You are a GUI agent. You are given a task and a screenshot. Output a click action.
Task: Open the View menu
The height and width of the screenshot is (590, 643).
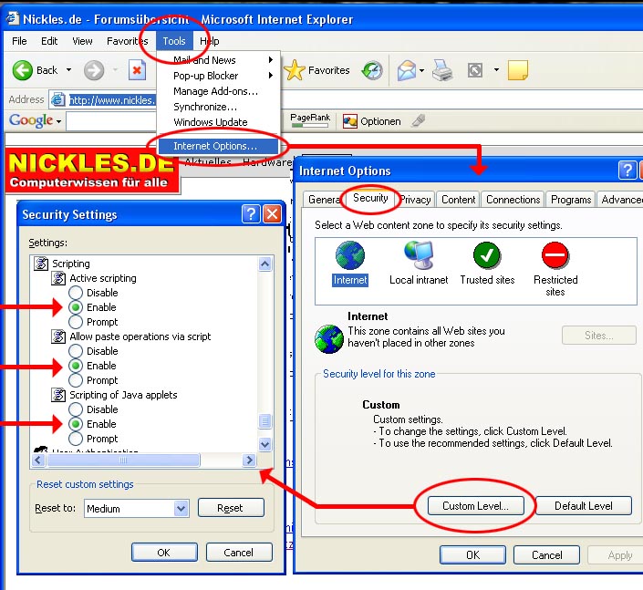tap(82, 41)
